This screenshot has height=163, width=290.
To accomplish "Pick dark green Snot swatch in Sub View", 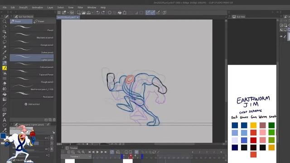I will click(x=271, y=125).
